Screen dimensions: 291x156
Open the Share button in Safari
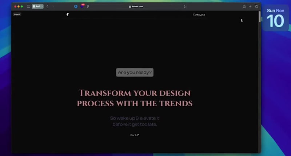[244, 6]
